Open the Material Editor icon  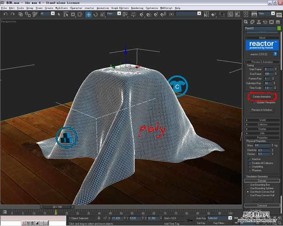point(246,14)
